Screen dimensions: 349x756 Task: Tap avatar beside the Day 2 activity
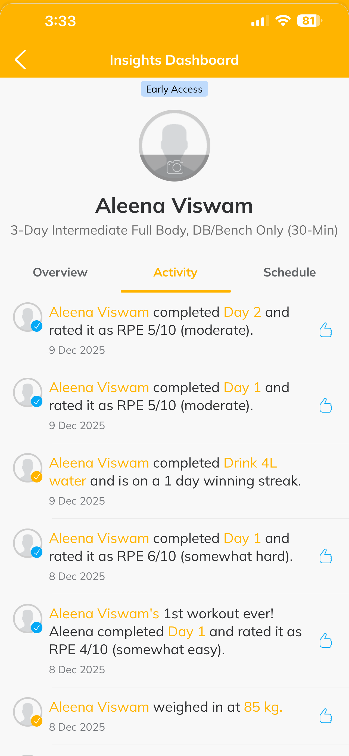pyautogui.click(x=28, y=317)
